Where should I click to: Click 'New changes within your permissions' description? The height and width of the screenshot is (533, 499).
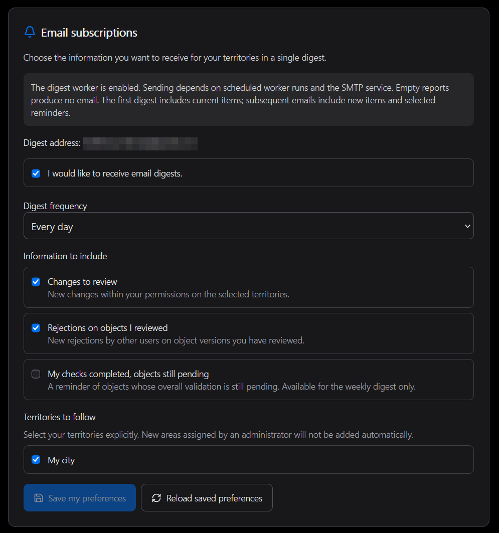(x=169, y=294)
